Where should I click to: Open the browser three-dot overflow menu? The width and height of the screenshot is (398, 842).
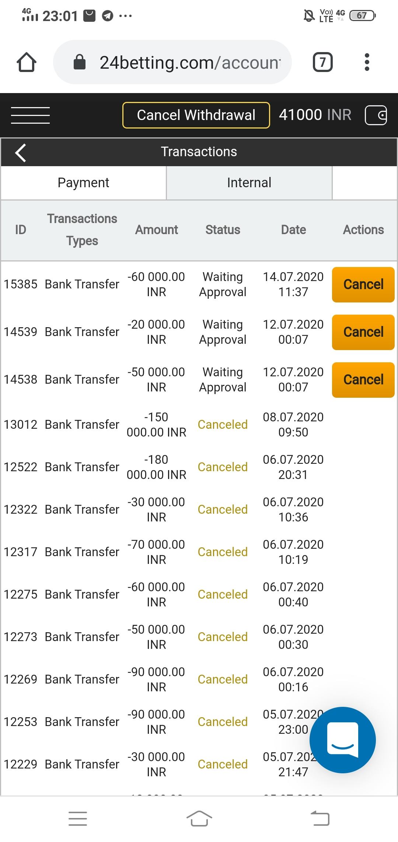(367, 62)
